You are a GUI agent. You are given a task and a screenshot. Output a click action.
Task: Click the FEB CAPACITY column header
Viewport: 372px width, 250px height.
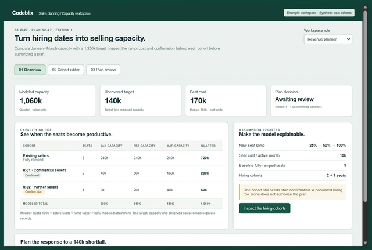[x=145, y=146]
